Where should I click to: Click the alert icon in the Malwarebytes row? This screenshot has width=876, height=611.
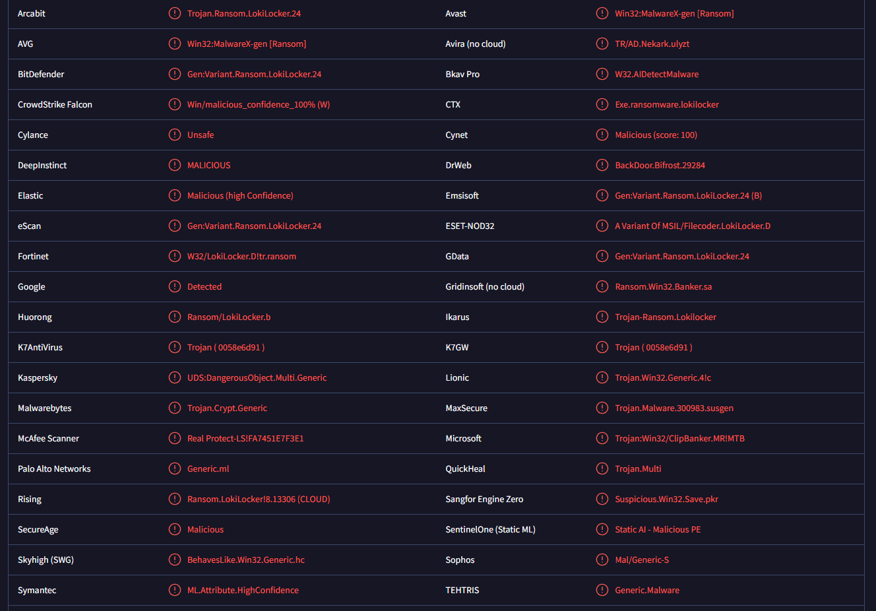pos(175,408)
